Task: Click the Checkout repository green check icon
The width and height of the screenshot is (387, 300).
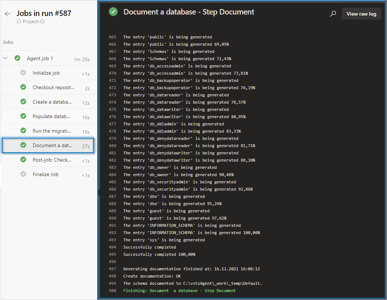Action: pos(23,87)
